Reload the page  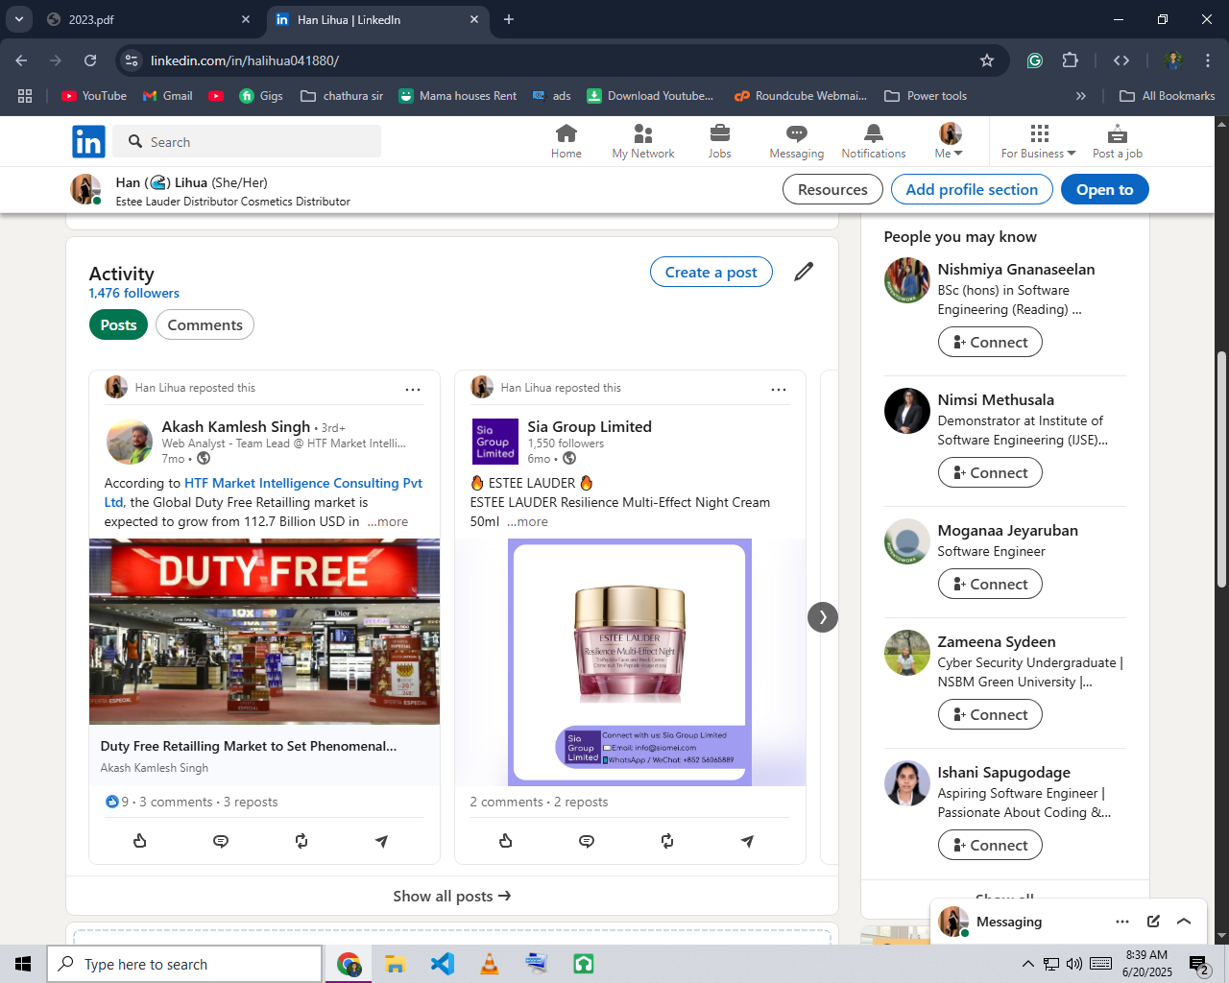pos(90,60)
